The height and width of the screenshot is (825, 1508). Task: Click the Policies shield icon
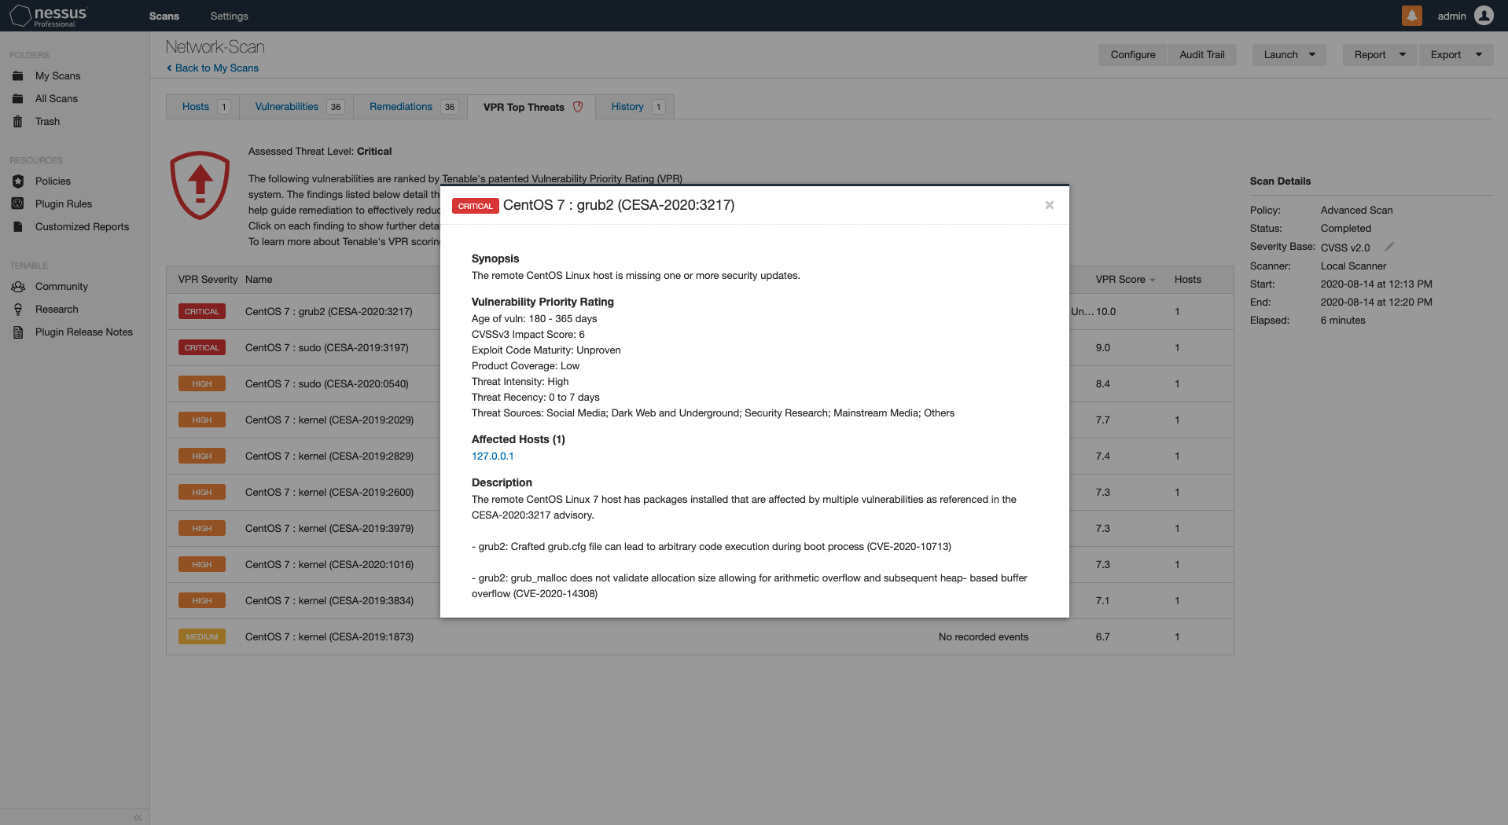(x=18, y=181)
